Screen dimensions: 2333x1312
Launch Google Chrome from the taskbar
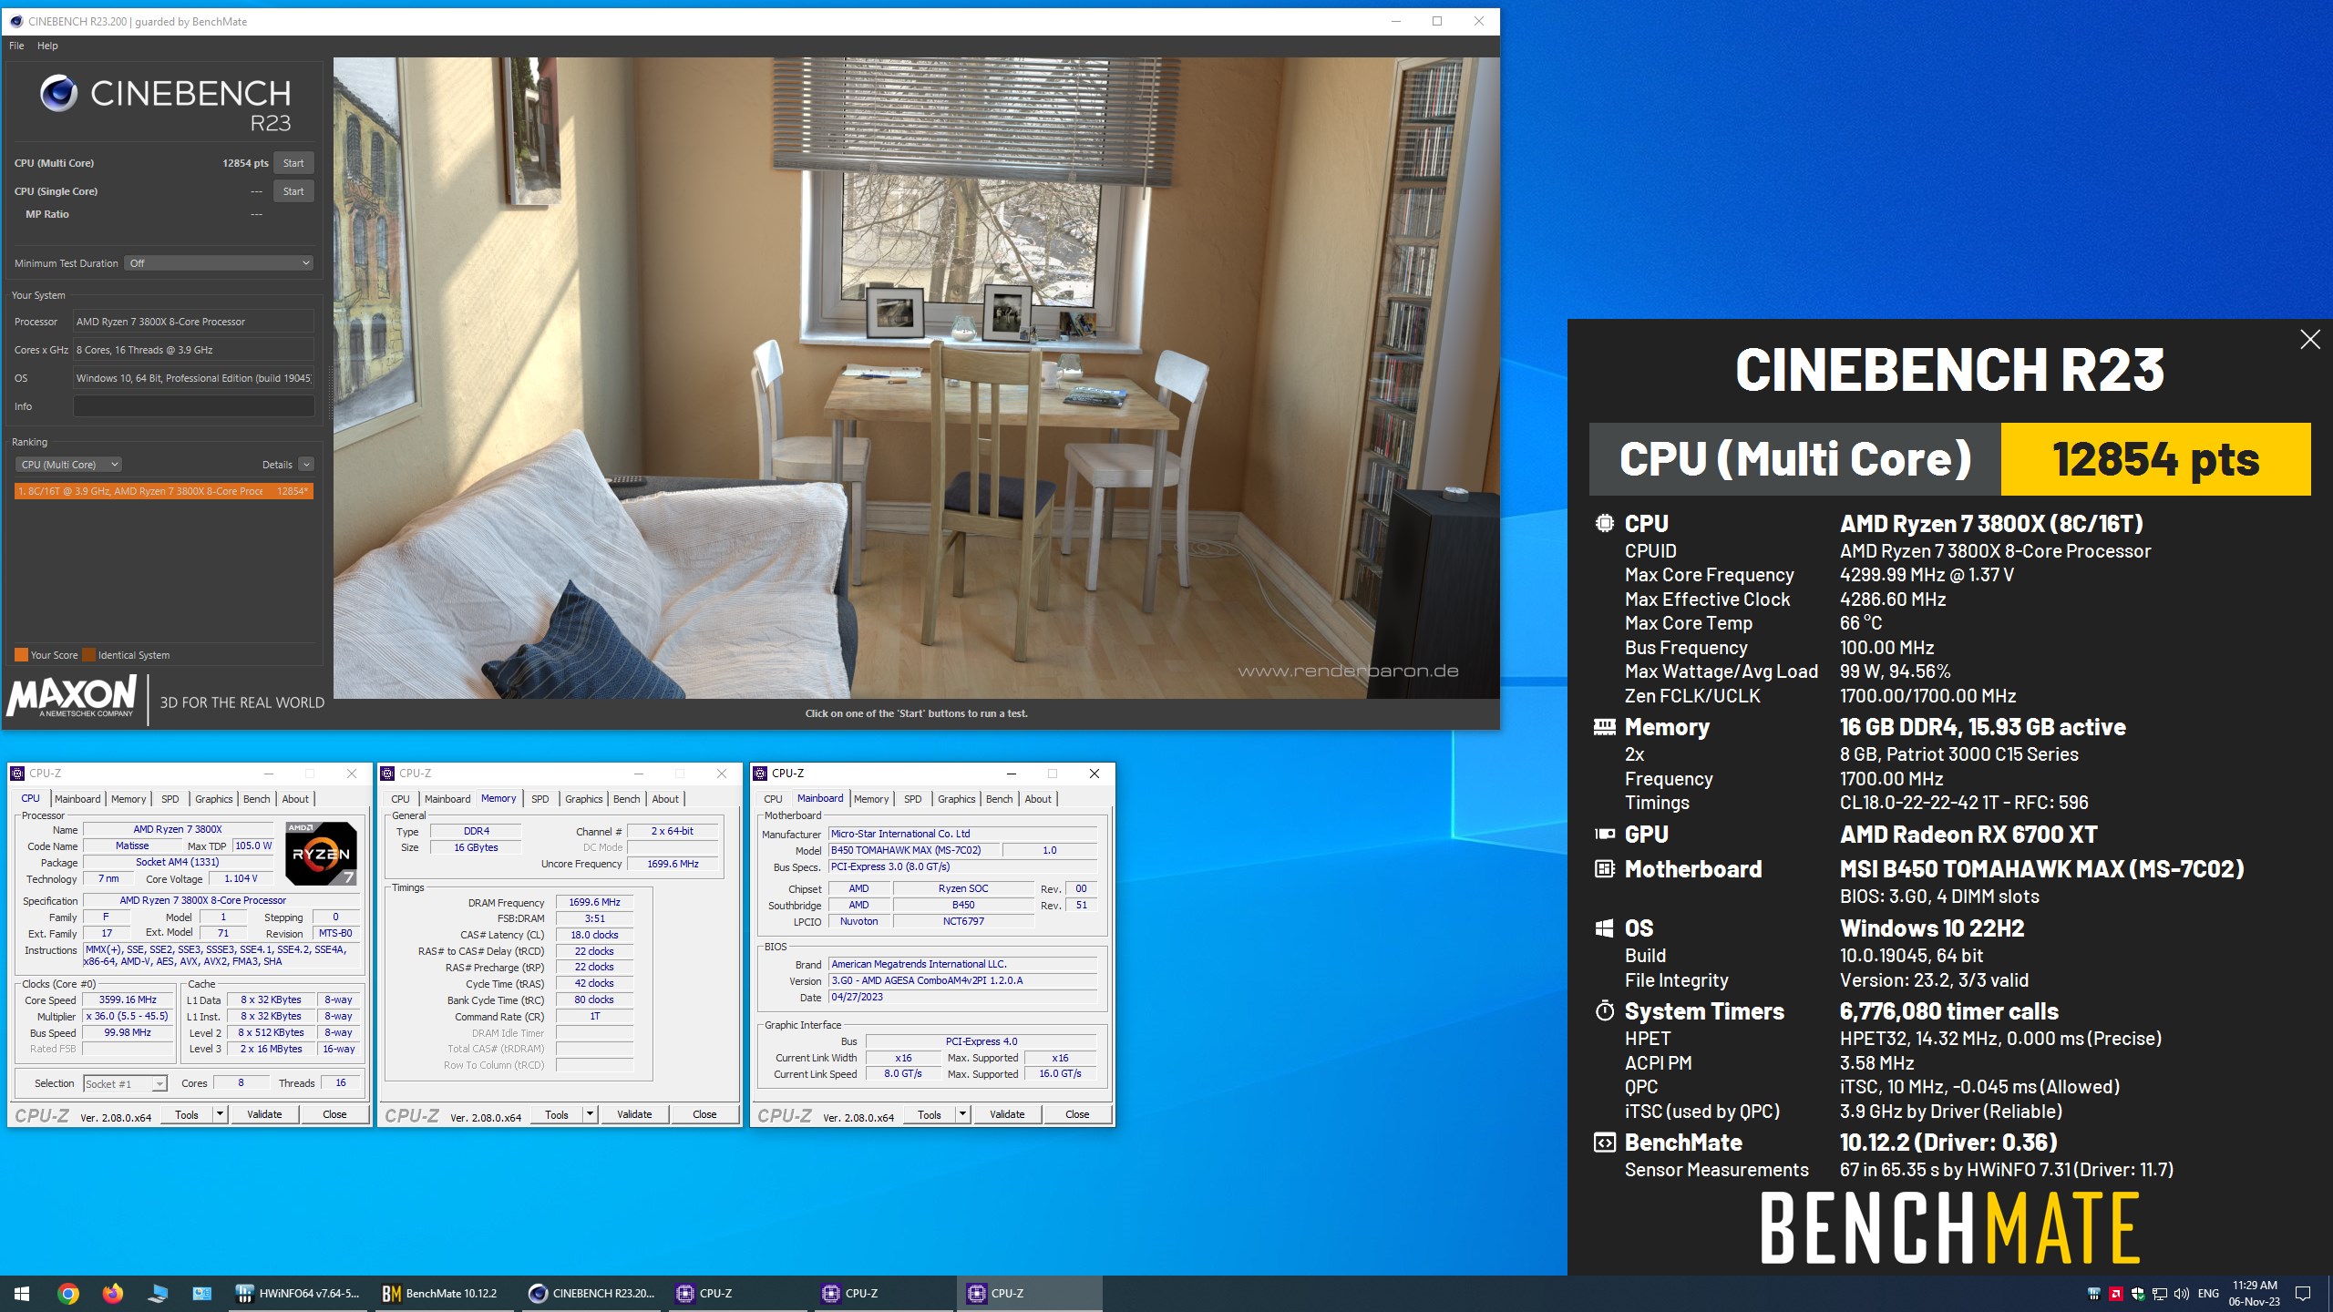pyautogui.click(x=67, y=1294)
